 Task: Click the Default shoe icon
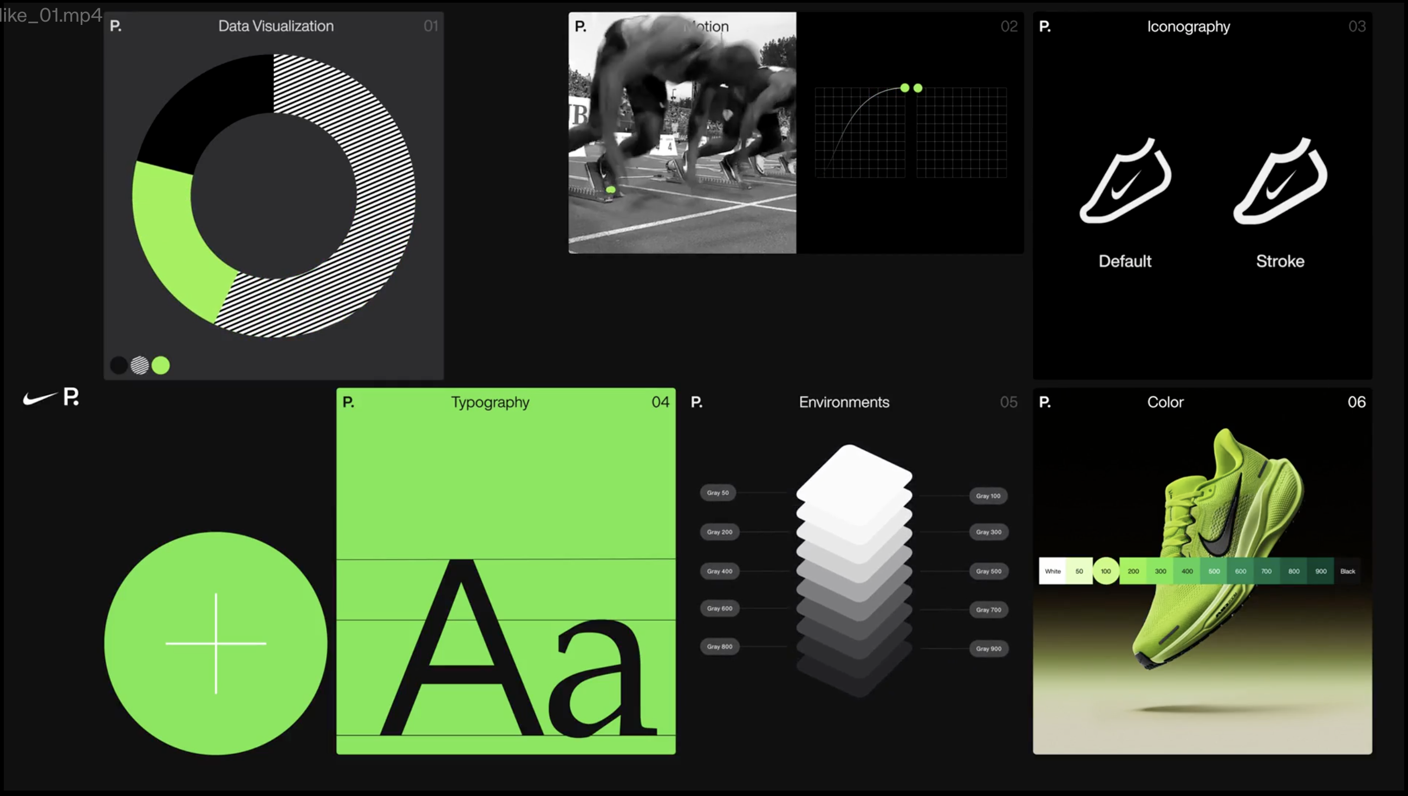[x=1125, y=181]
